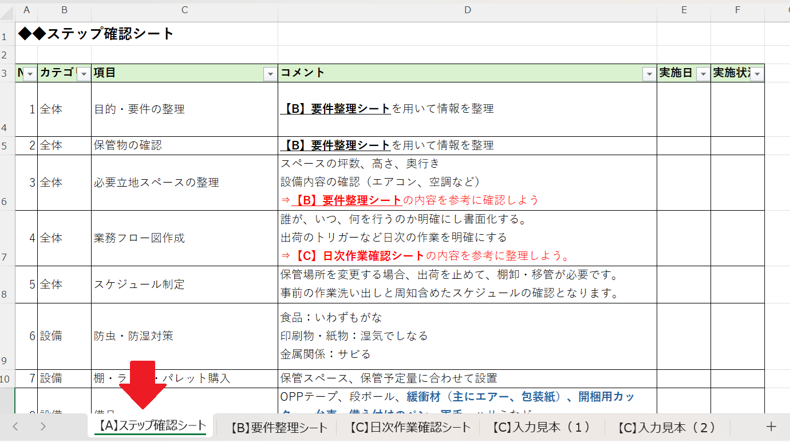790x442 pixels.
Task: Click the ◆◆ステップ確認シート title cell
Action: coord(96,34)
